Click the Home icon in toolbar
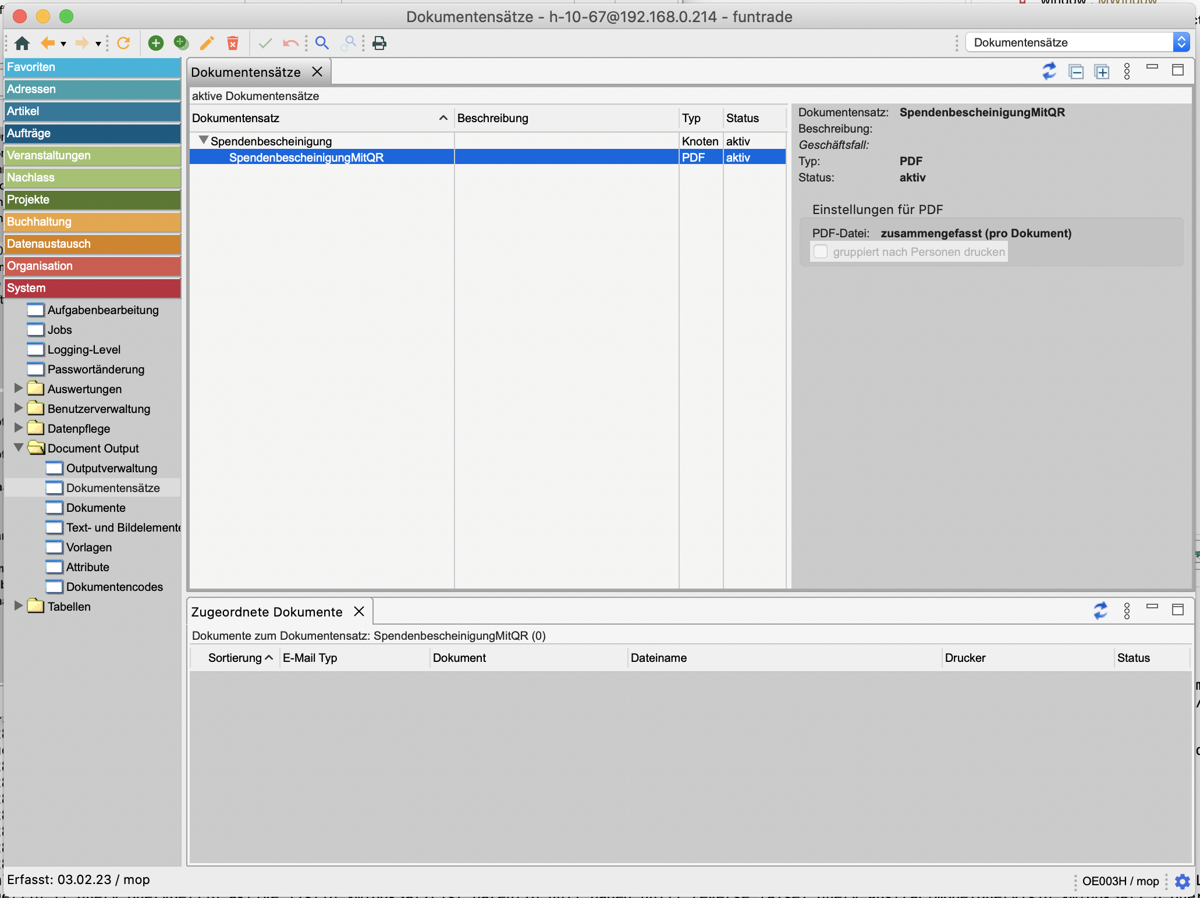Image resolution: width=1200 pixels, height=898 pixels. click(22, 43)
